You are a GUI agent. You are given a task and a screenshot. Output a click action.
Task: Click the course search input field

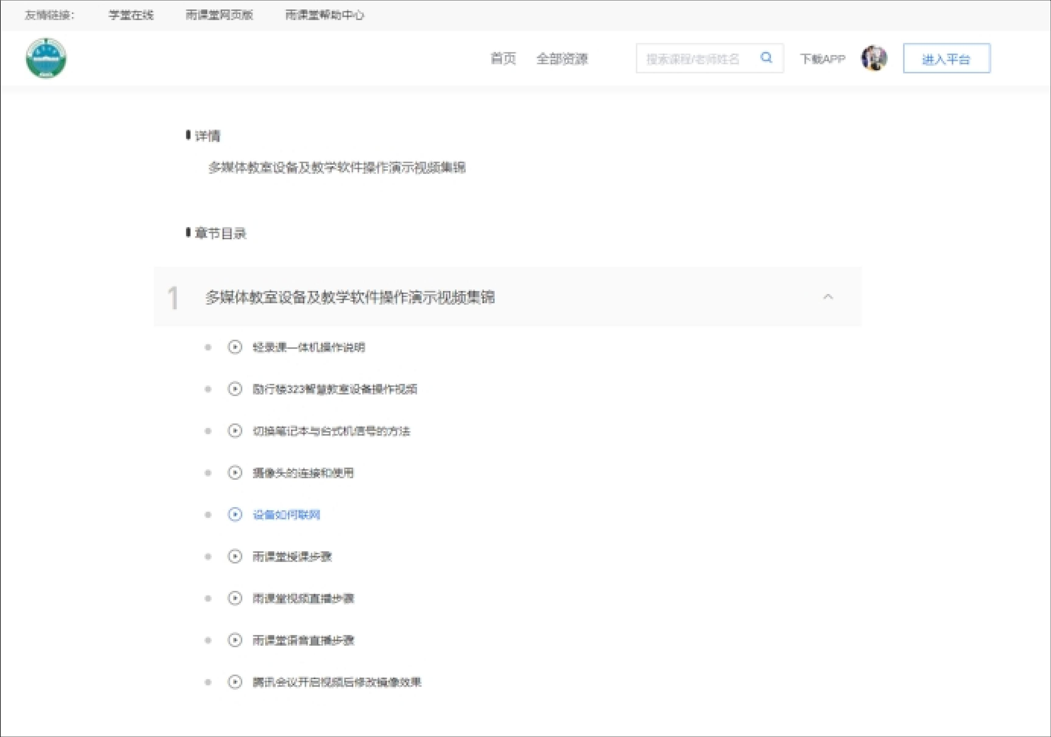[696, 58]
